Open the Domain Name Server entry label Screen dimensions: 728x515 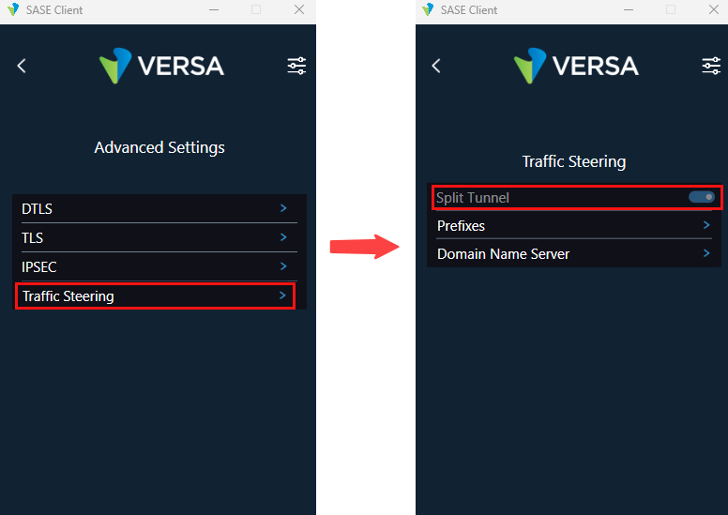point(503,254)
